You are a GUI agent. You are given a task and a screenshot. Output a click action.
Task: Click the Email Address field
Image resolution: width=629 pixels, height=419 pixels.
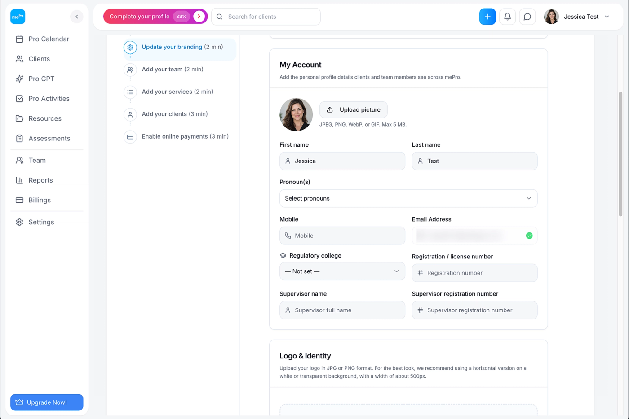474,236
